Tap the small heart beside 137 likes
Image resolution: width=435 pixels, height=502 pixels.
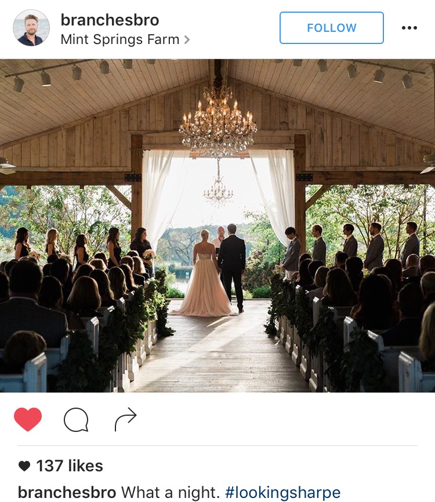click(24, 466)
